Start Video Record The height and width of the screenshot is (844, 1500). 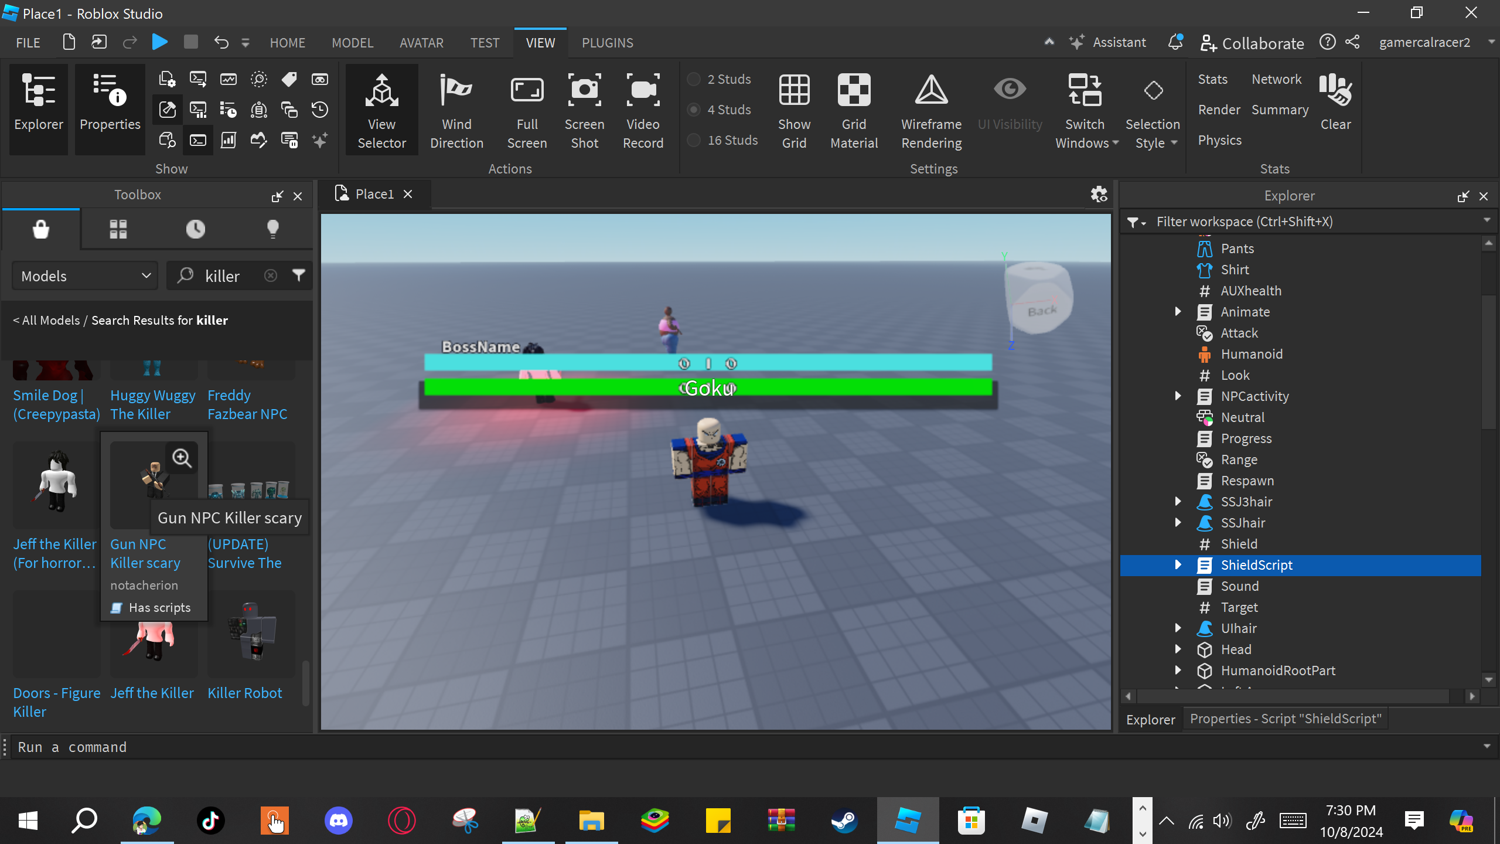(643, 110)
